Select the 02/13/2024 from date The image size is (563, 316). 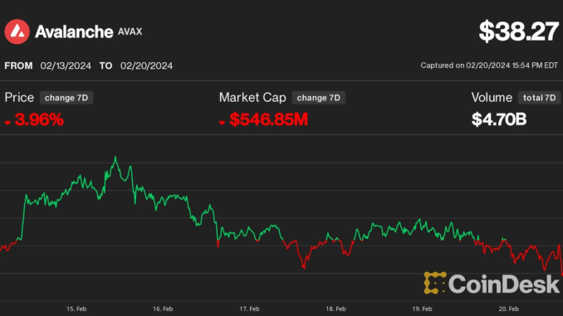pyautogui.click(x=66, y=66)
